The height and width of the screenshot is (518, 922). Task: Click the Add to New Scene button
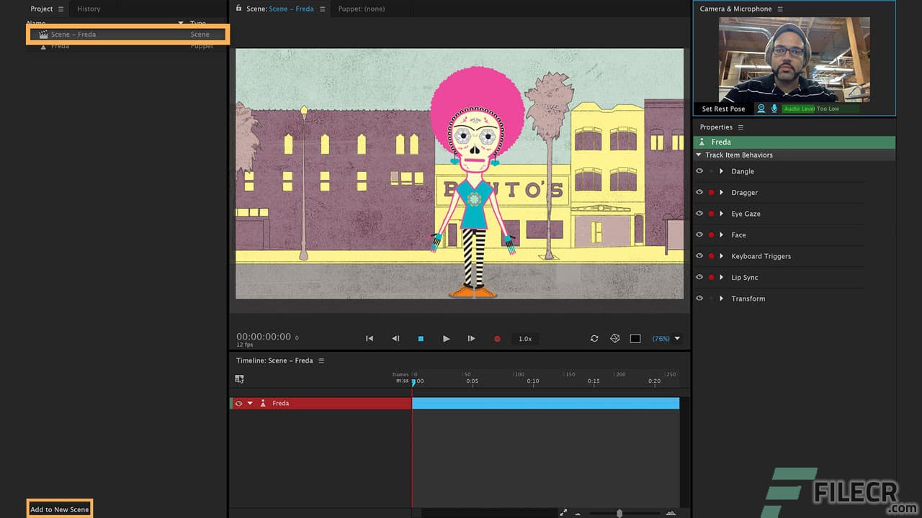point(59,509)
